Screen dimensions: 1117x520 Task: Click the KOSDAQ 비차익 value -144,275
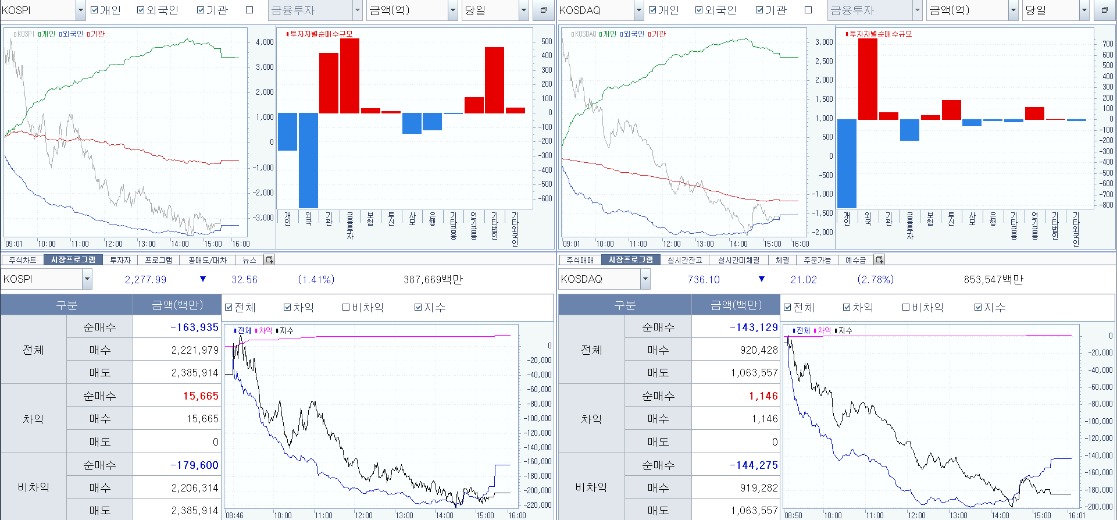click(x=754, y=465)
